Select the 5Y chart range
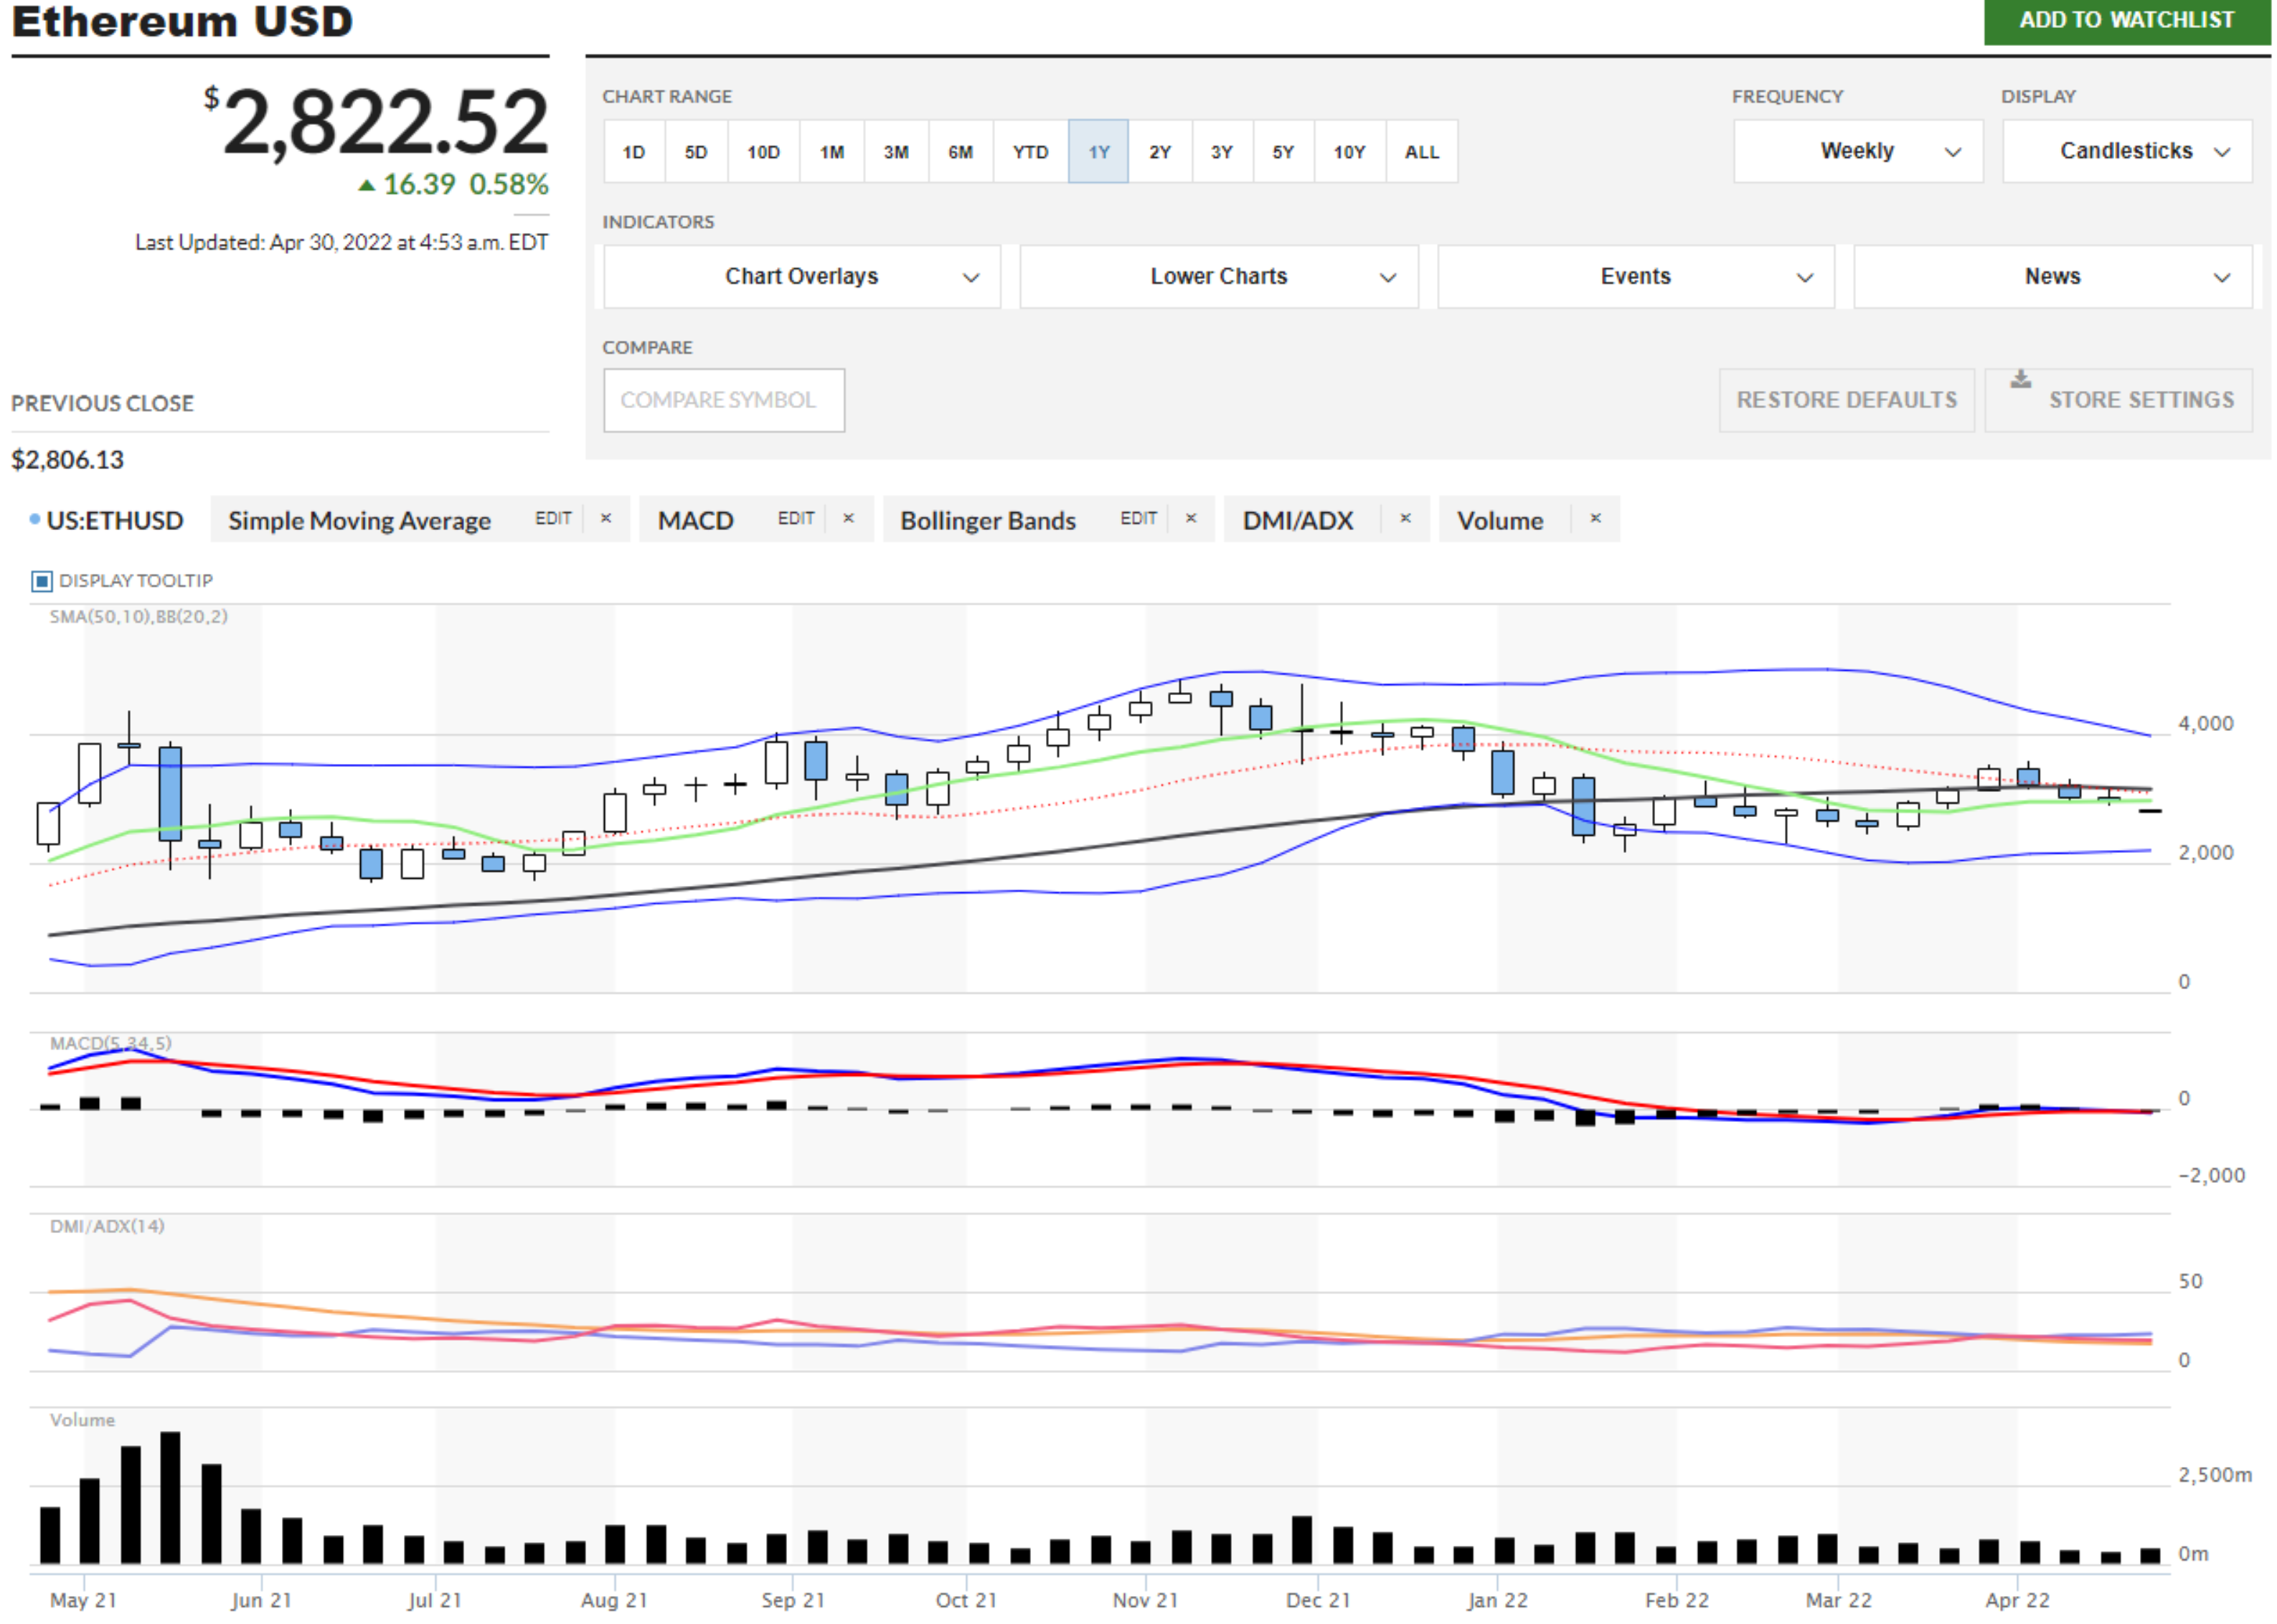 [1284, 152]
